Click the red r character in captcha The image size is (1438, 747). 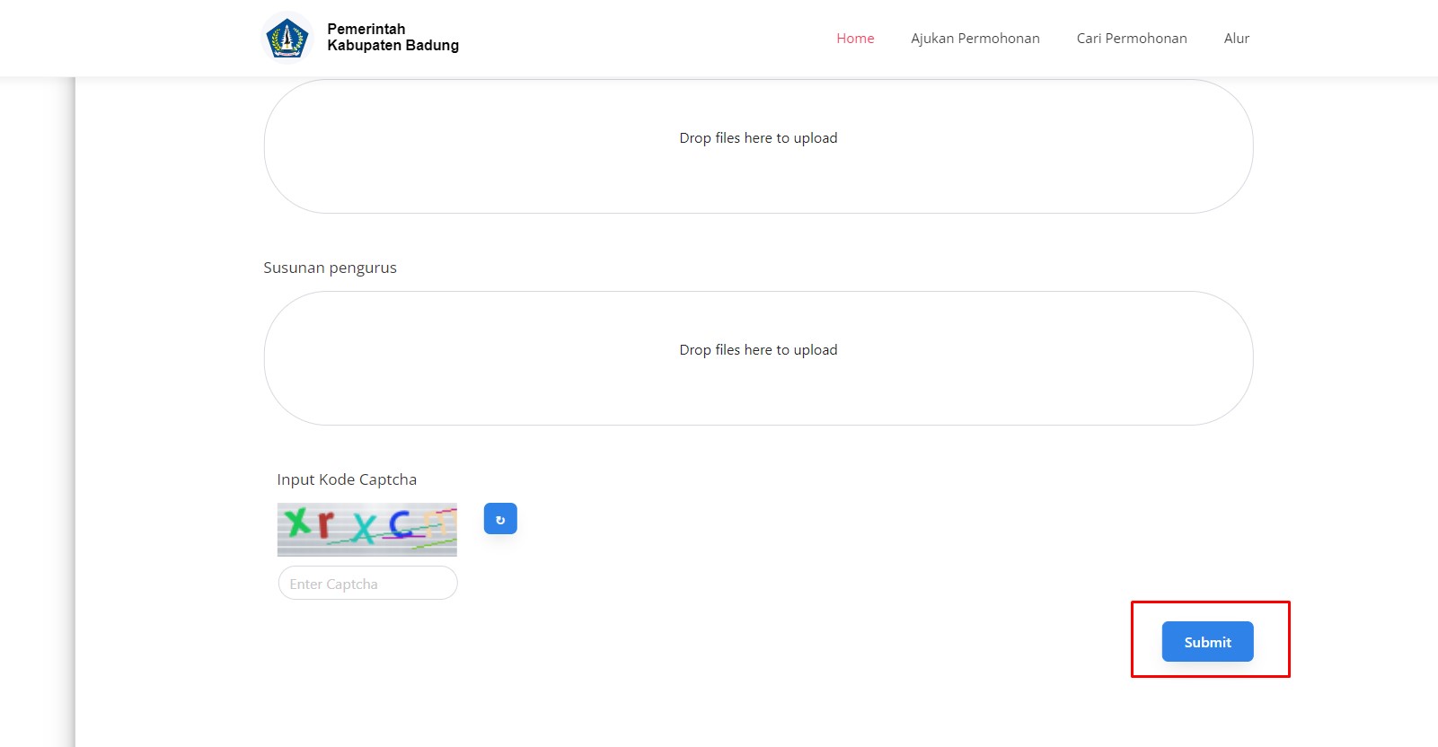(324, 523)
